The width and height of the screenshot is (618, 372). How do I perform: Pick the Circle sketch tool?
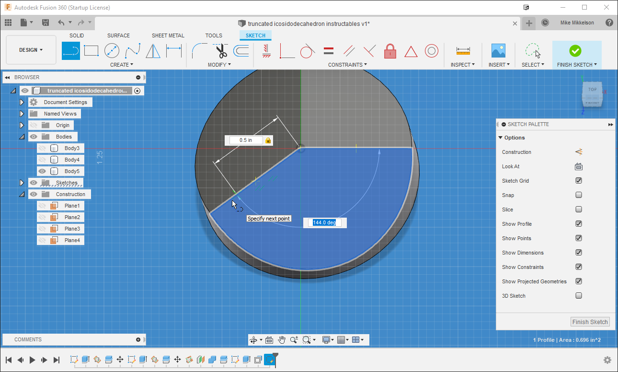tap(112, 50)
